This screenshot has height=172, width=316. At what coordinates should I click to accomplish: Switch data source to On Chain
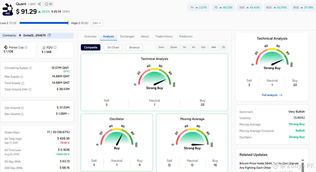[x=113, y=47]
